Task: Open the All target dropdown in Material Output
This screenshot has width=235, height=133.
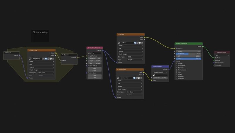Action: [x=222, y=55]
